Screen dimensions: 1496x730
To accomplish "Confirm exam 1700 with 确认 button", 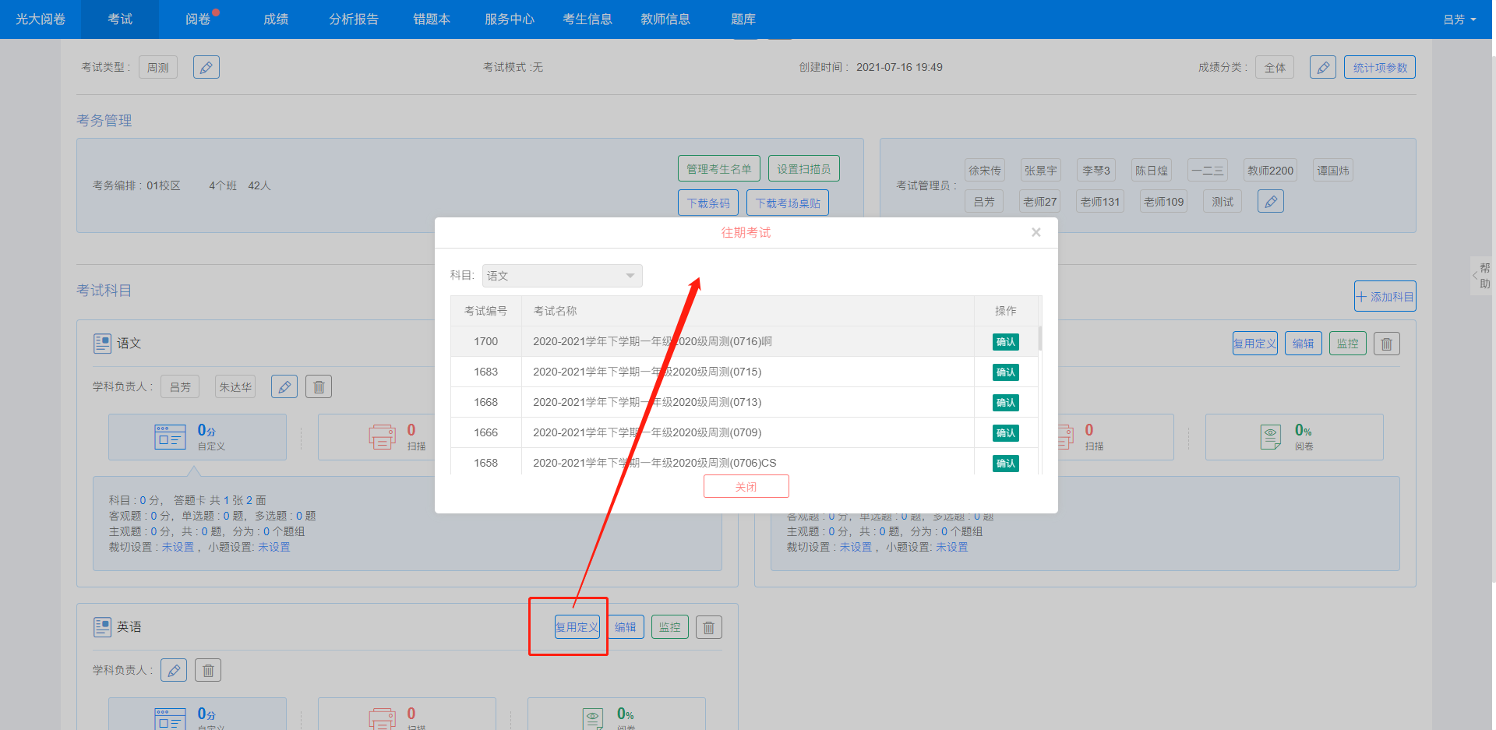I will (x=1005, y=342).
